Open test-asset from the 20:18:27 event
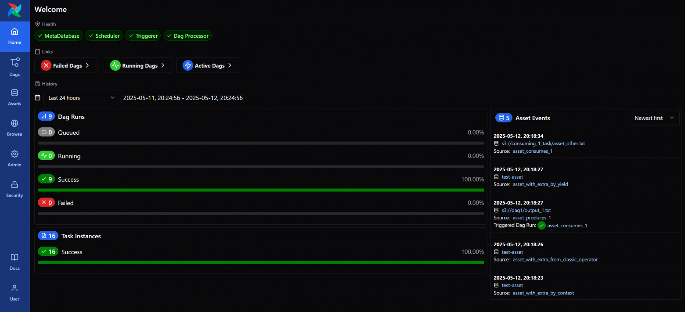 tap(512, 177)
